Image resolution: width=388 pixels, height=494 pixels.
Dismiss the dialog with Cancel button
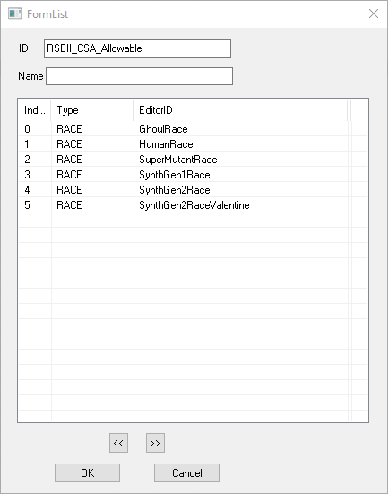click(186, 472)
